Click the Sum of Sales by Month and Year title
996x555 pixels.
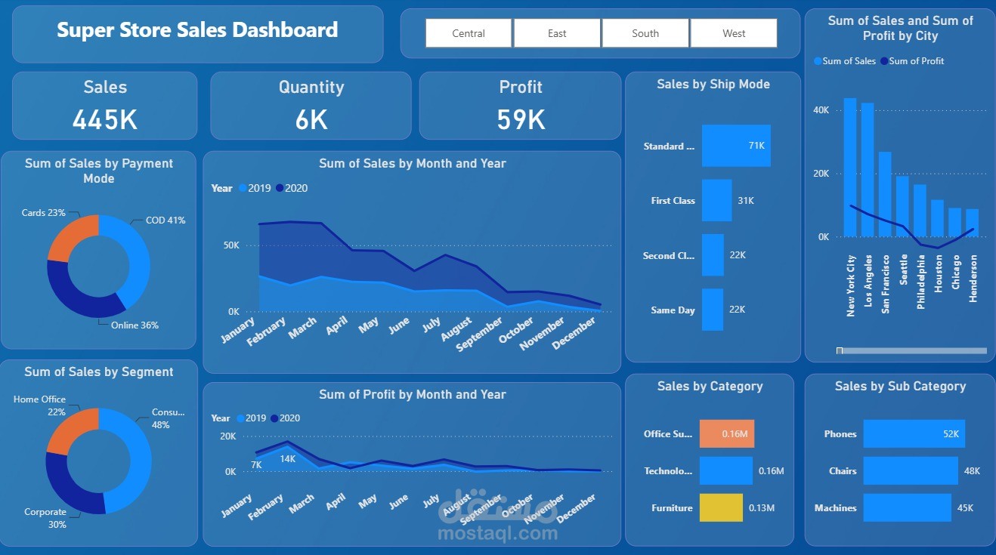tap(413, 163)
